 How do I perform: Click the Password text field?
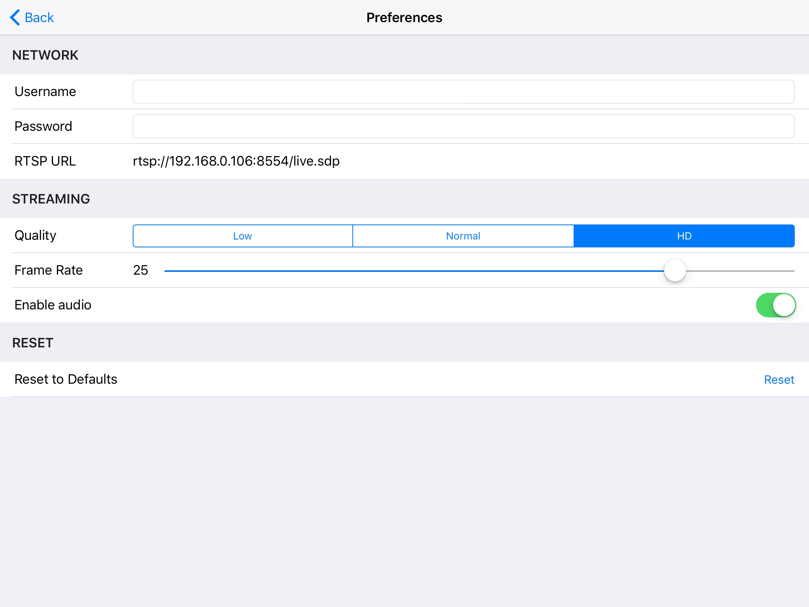click(x=463, y=126)
